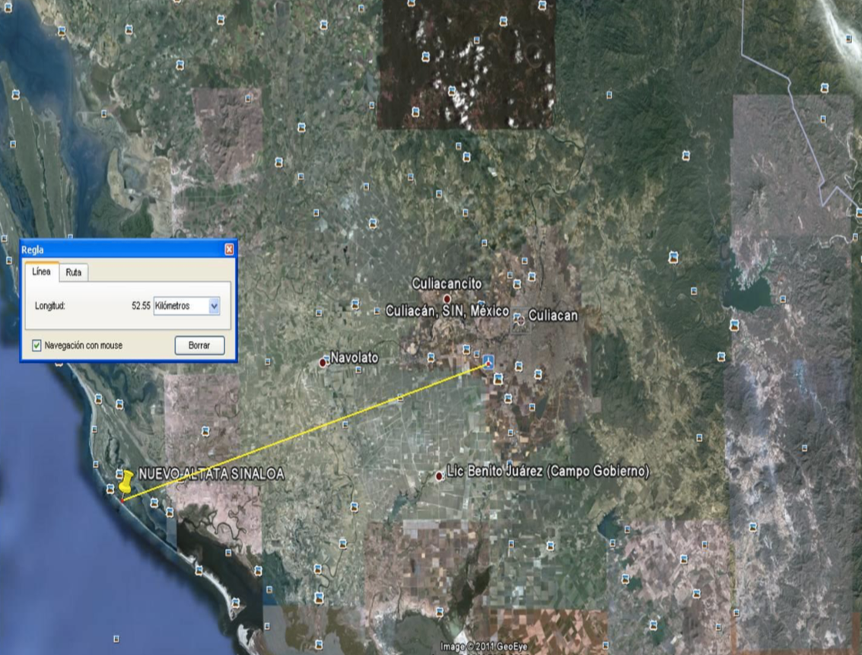The image size is (862, 655).
Task: Click the red dot marker for Culiacancito
Action: (447, 299)
